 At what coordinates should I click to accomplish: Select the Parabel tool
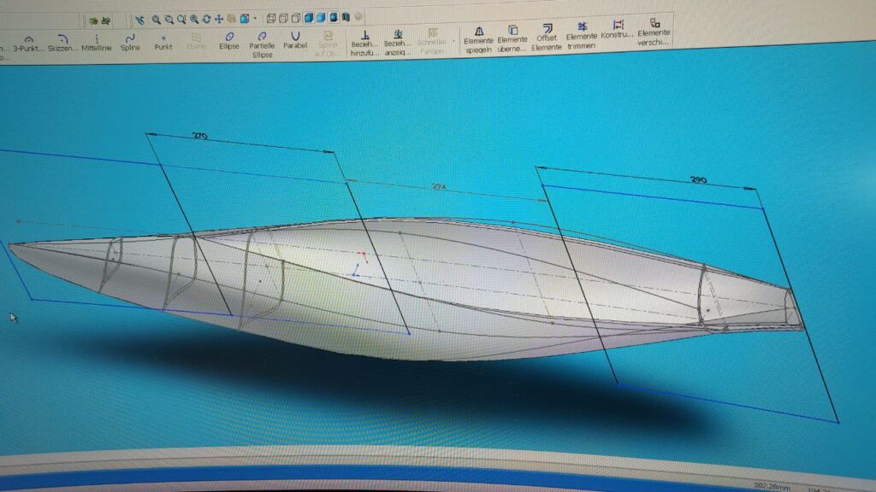[295, 41]
